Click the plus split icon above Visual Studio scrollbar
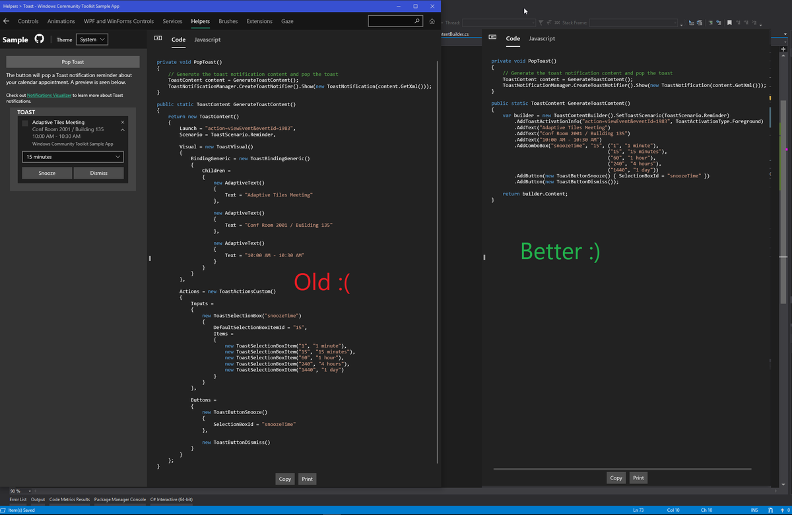The image size is (792, 515). point(783,49)
